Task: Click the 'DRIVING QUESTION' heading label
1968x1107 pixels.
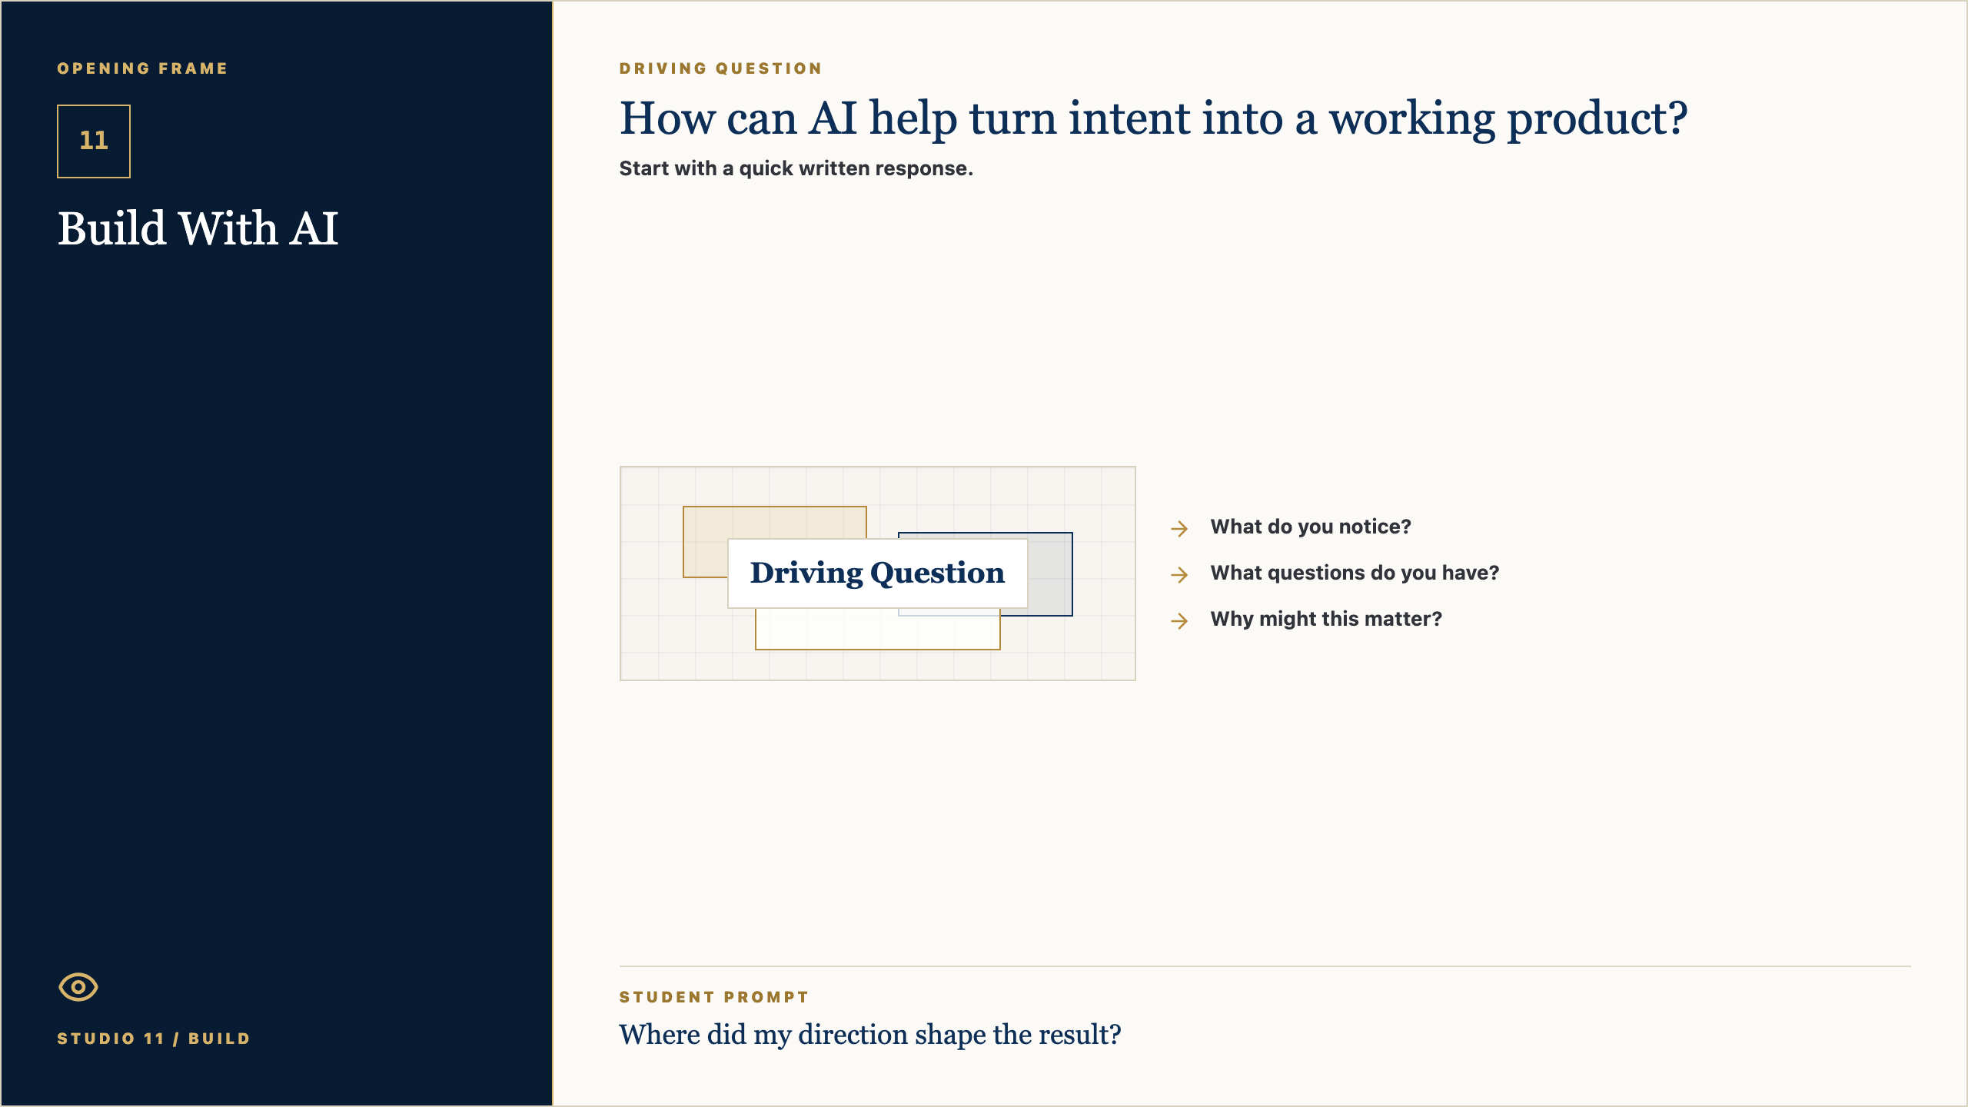Action: click(x=720, y=68)
